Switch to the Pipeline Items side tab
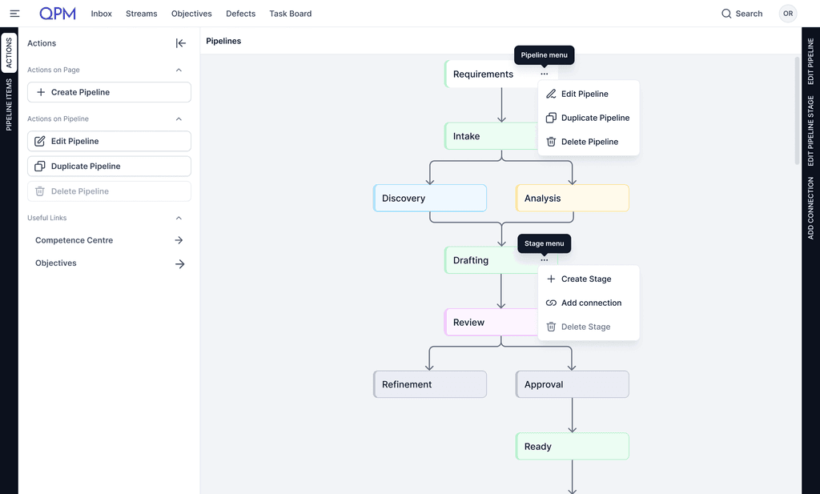The height and width of the screenshot is (494, 820). [9, 105]
